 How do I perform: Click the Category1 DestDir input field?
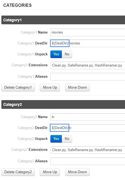click(88, 43)
